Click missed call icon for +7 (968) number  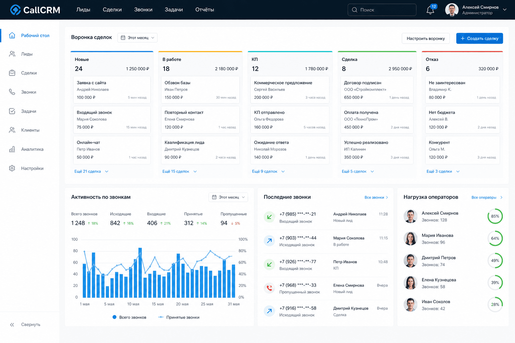(x=269, y=288)
